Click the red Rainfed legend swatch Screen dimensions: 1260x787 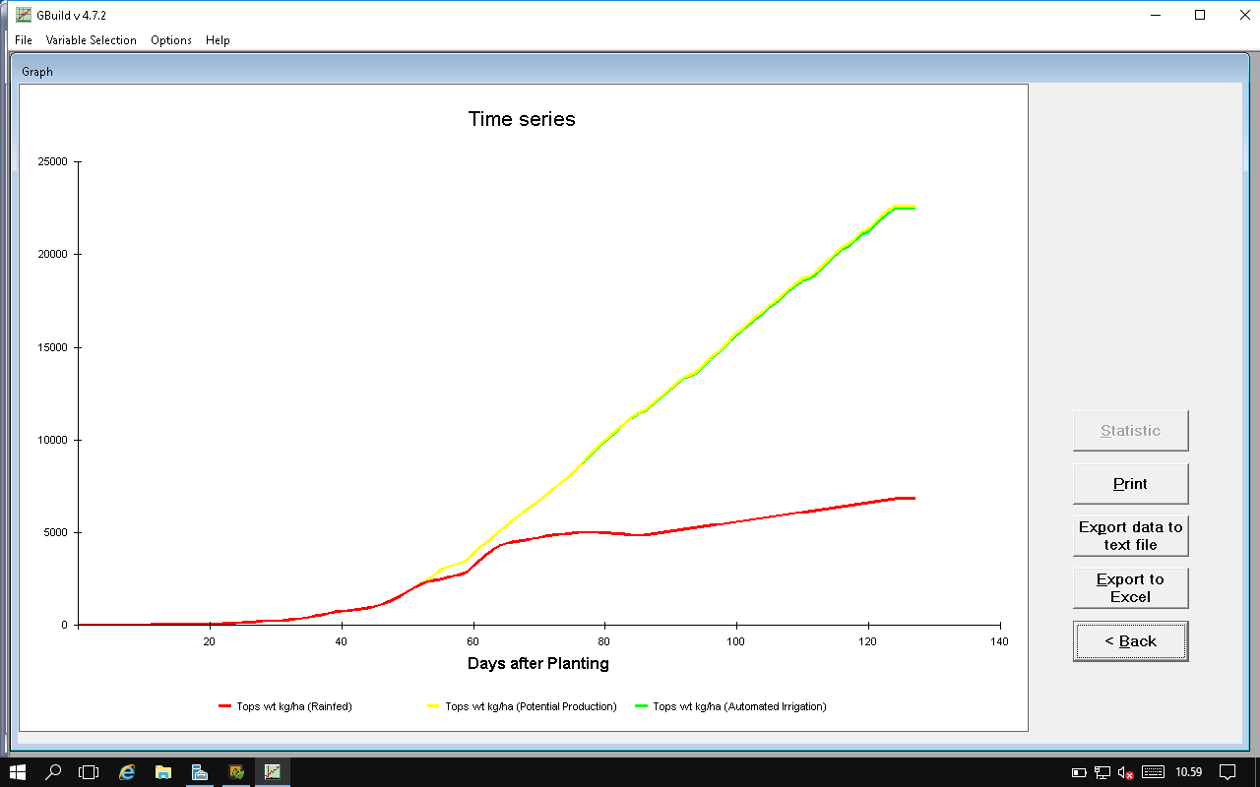pos(224,706)
